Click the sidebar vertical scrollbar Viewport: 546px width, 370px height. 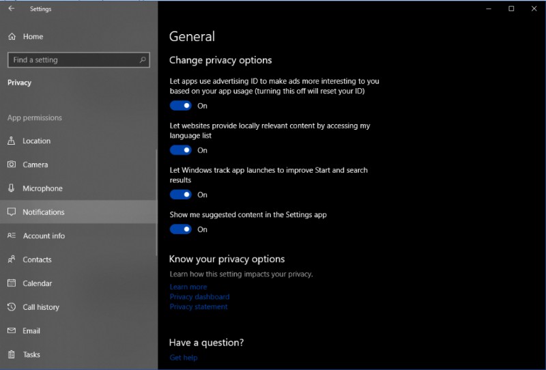156,202
